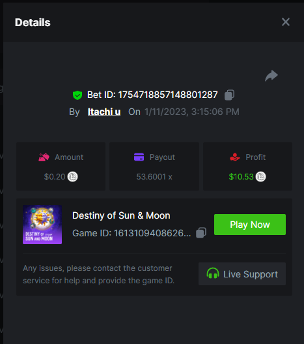Click the Bet ID number text
The height and width of the screenshot is (344, 304).
[168, 95]
